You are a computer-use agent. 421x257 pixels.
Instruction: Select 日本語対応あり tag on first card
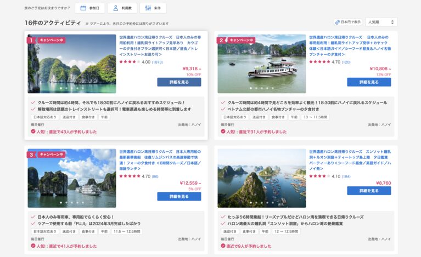(44, 117)
